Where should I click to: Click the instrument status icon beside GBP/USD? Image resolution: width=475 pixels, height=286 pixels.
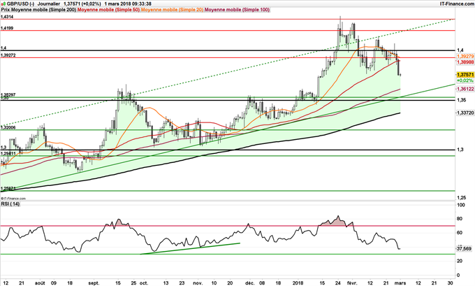[x=3, y=4]
